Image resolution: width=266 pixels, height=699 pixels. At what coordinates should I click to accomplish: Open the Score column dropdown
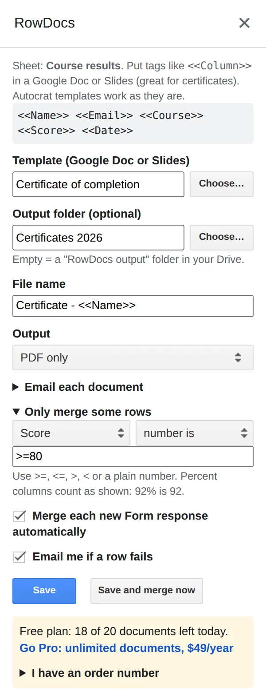point(71,433)
